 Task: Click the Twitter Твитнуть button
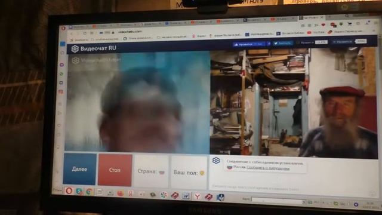[282, 43]
